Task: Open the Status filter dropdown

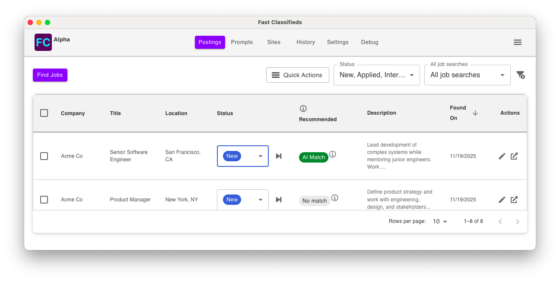Action: (376, 75)
